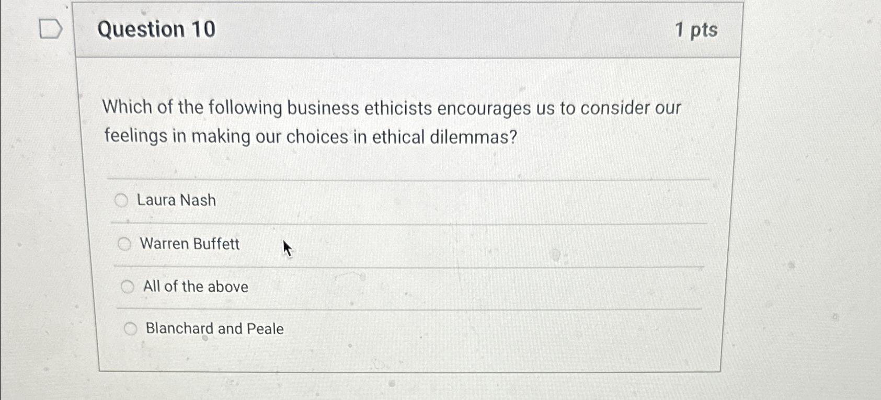Click the bookmark arrow beside Question 10
The height and width of the screenshot is (400, 881).
tap(50, 30)
